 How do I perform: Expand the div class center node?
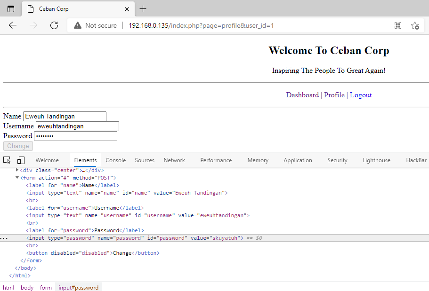coord(17,170)
